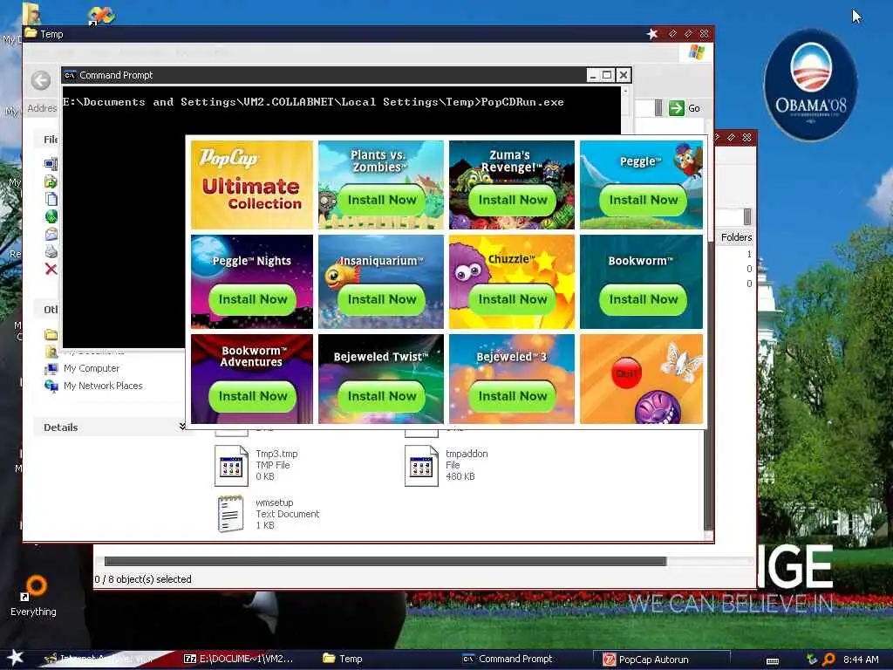The image size is (893, 670).
Task: Install Bejeweled 3
Action: pos(512,397)
